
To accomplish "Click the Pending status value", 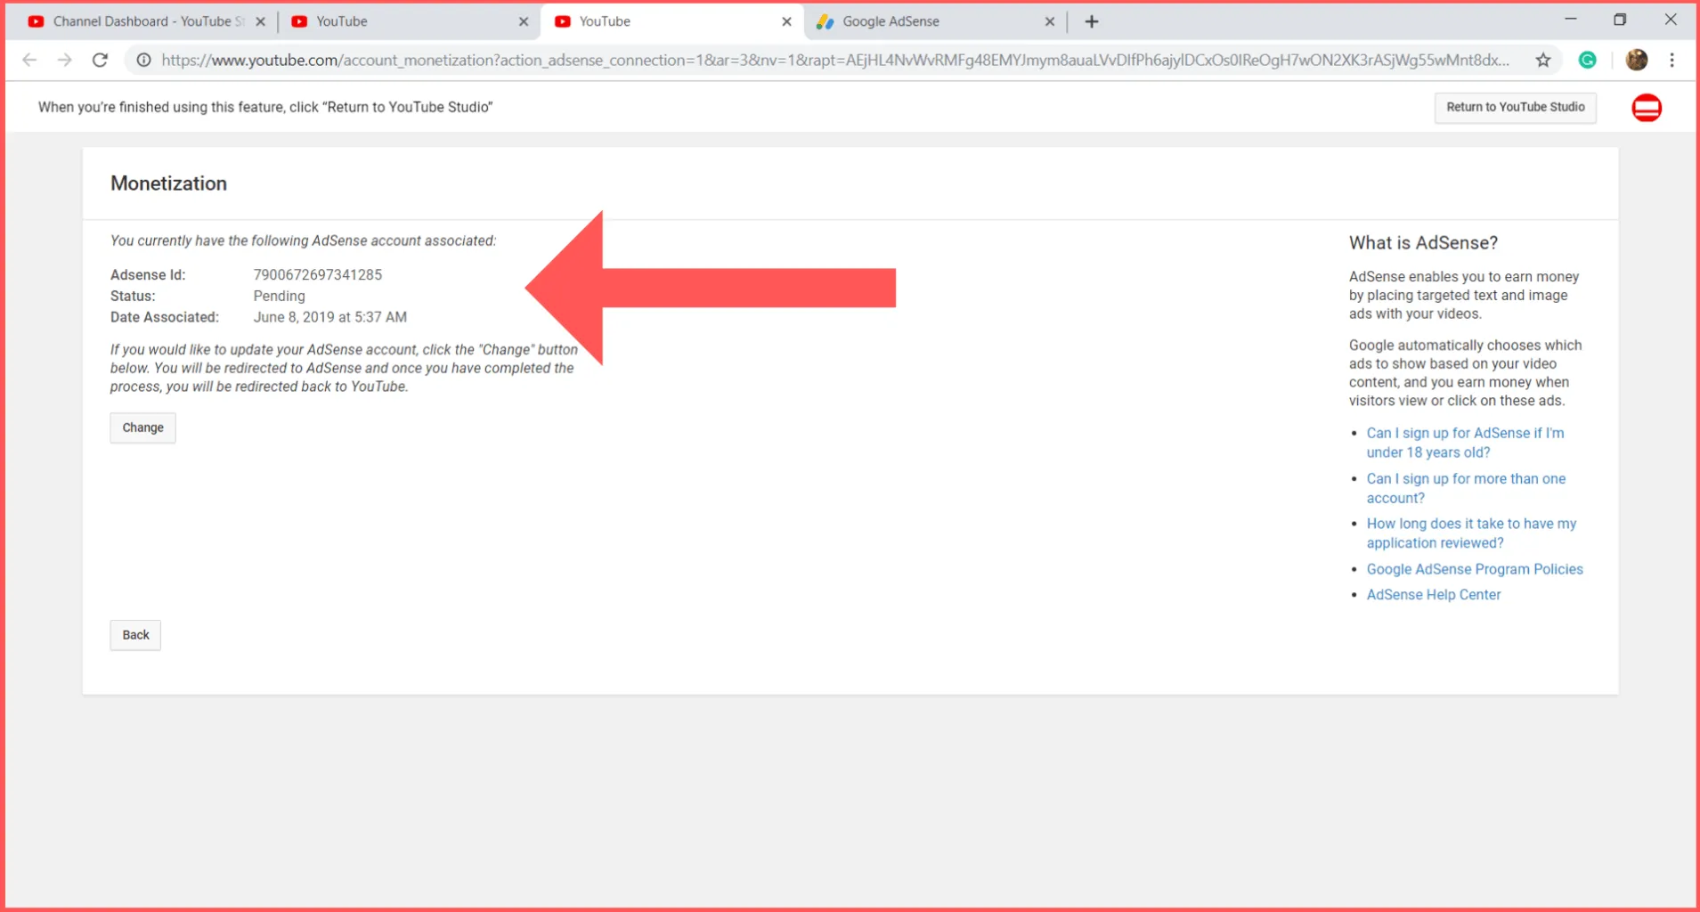I will tap(279, 296).
